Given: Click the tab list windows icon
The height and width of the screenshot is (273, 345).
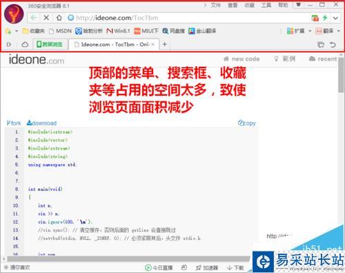Looking at the screenshot, I should 321,45.
